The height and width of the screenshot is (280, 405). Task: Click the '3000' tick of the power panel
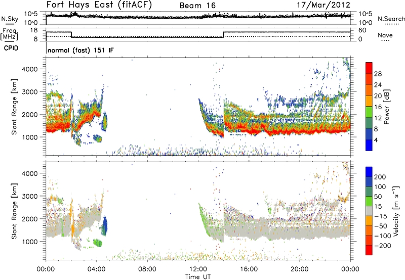point(29,92)
